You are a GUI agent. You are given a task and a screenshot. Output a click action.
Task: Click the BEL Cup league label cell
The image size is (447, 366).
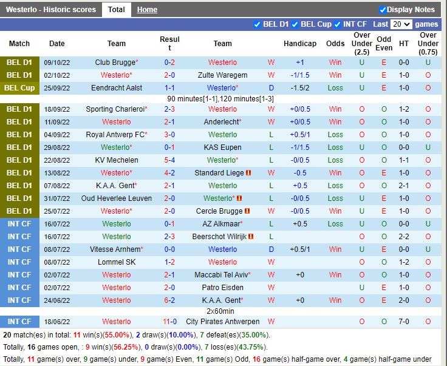click(x=19, y=88)
